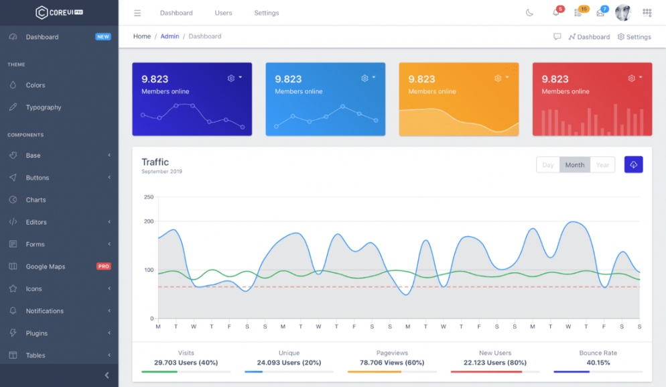Open the Users tab in top navigation

(x=223, y=13)
